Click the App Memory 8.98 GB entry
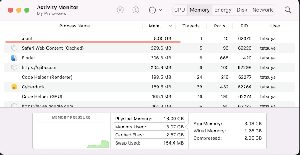This screenshot has height=155, width=300. [228, 124]
